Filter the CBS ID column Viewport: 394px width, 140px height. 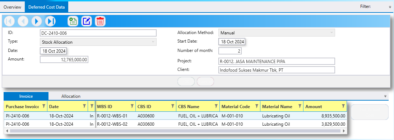(173, 106)
